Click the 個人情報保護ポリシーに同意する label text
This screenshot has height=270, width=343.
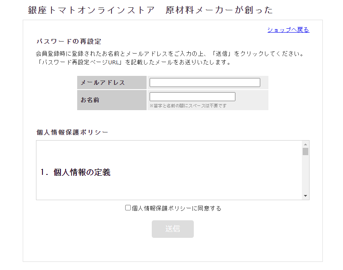[177, 208]
